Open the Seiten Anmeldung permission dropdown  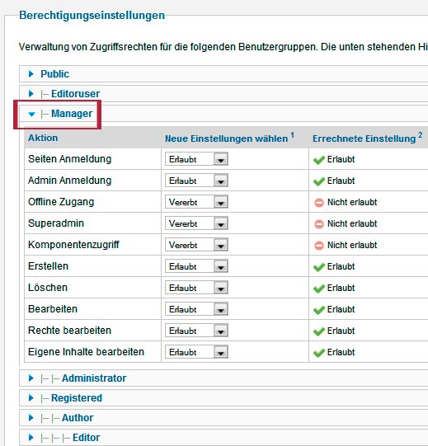[196, 159]
